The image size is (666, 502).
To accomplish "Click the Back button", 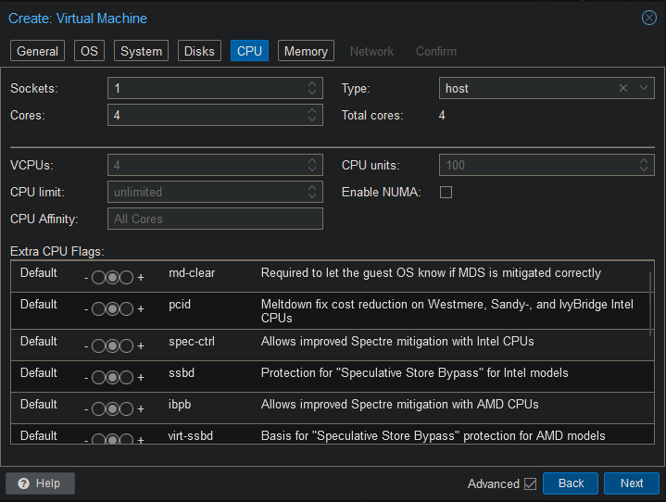I will [571, 483].
